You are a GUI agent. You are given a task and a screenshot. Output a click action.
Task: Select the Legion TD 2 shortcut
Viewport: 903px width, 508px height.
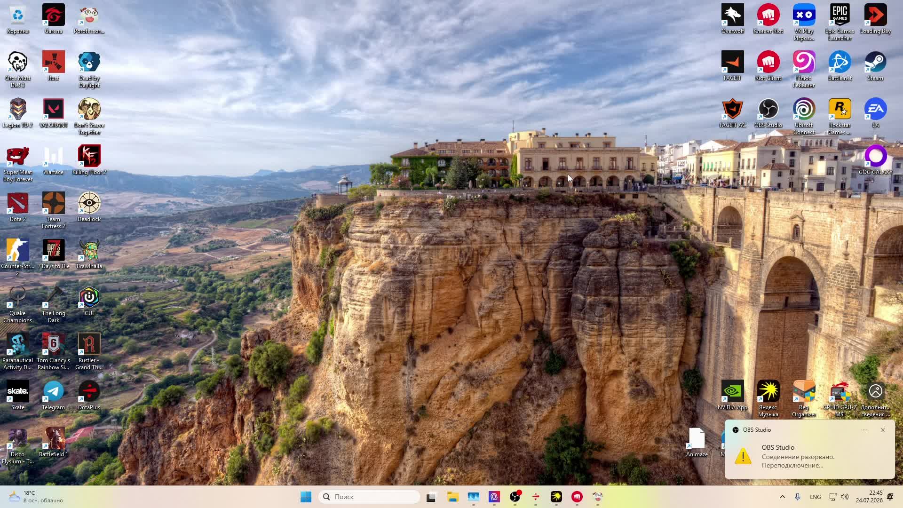pos(18,113)
